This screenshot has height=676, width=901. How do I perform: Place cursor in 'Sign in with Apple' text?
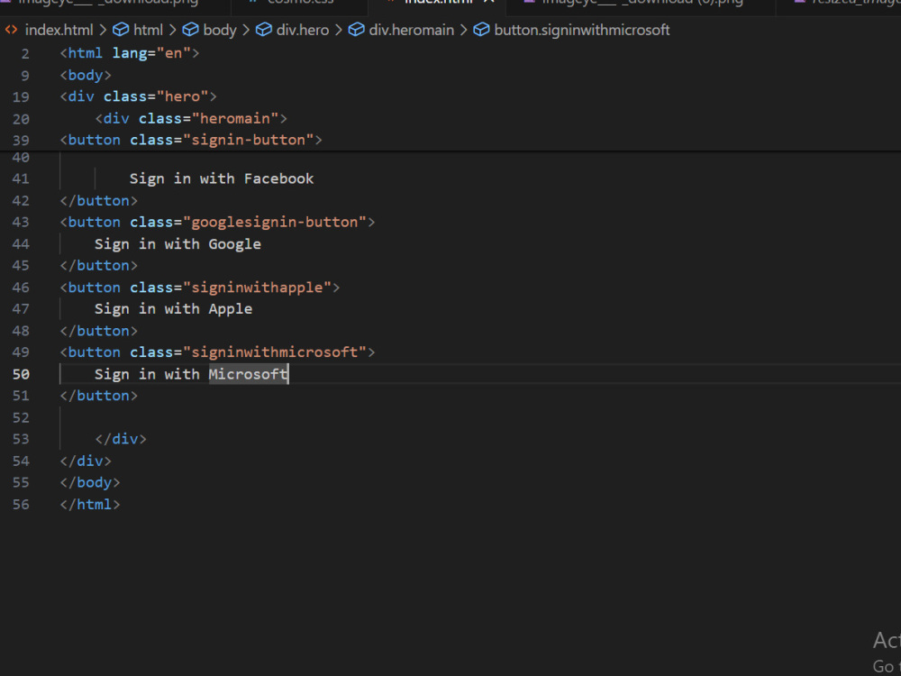click(x=174, y=309)
